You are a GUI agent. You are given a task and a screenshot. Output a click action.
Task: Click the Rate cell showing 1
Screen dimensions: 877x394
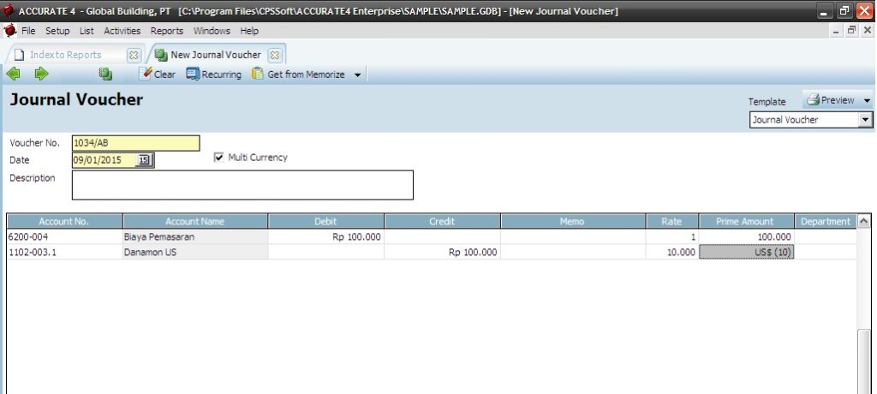(x=672, y=236)
